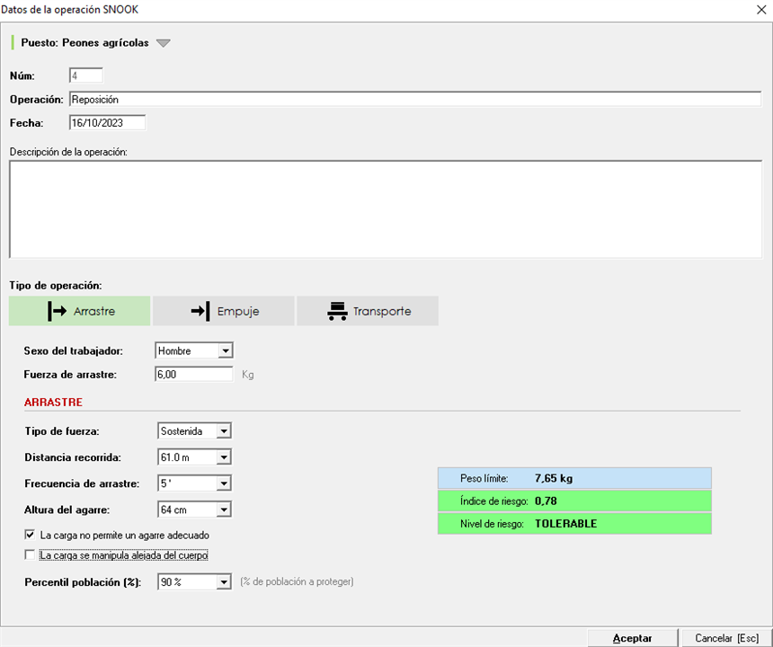This screenshot has width=773, height=647.
Task: Click the Fuerza de arrastre input field
Action: coord(194,373)
